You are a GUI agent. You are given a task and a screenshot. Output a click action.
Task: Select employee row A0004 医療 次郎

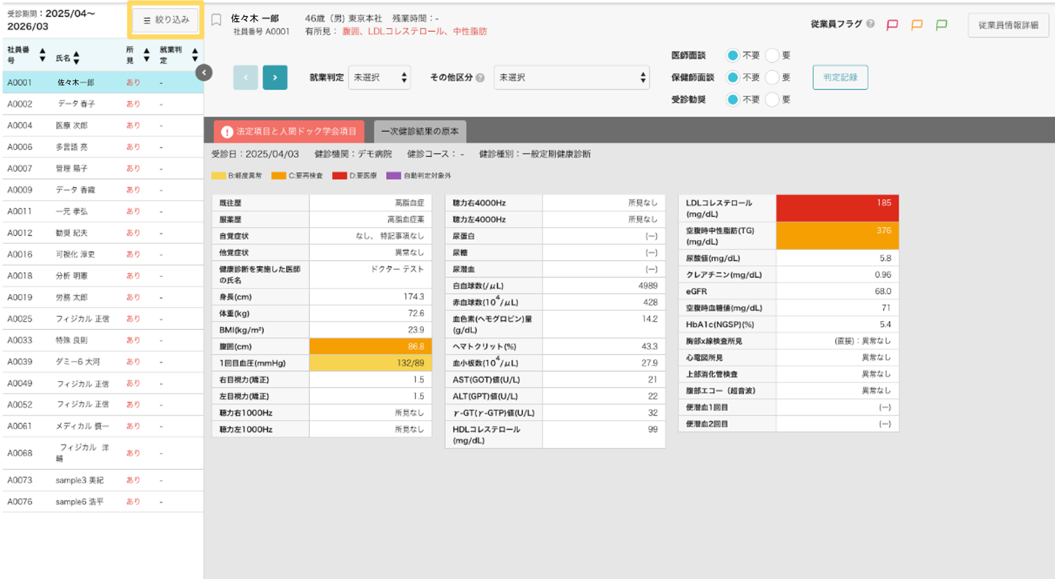103,125
